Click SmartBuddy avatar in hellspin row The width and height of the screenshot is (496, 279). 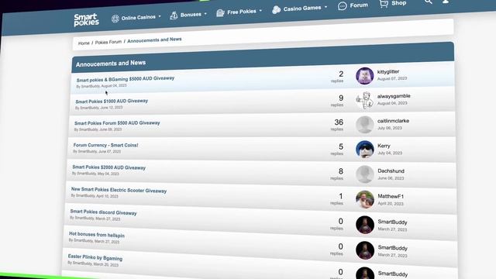coord(365,250)
